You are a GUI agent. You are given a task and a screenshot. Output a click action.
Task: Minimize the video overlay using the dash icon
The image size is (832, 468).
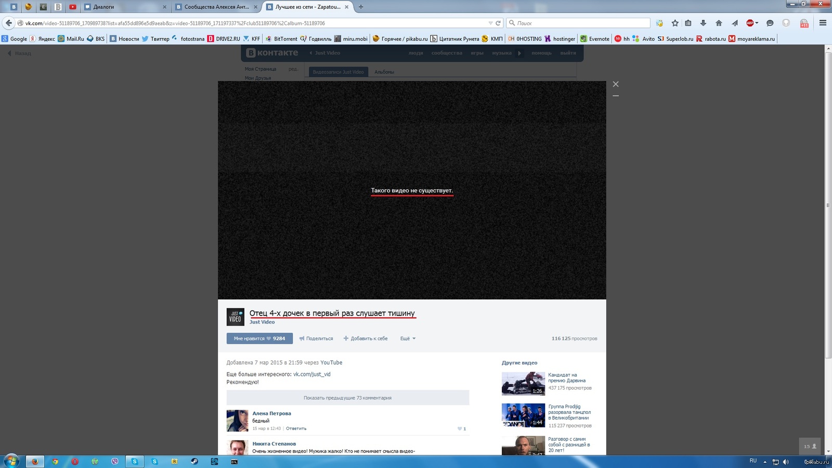tap(616, 96)
